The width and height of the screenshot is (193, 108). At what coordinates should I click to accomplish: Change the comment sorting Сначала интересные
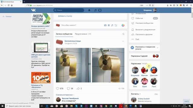65,95
